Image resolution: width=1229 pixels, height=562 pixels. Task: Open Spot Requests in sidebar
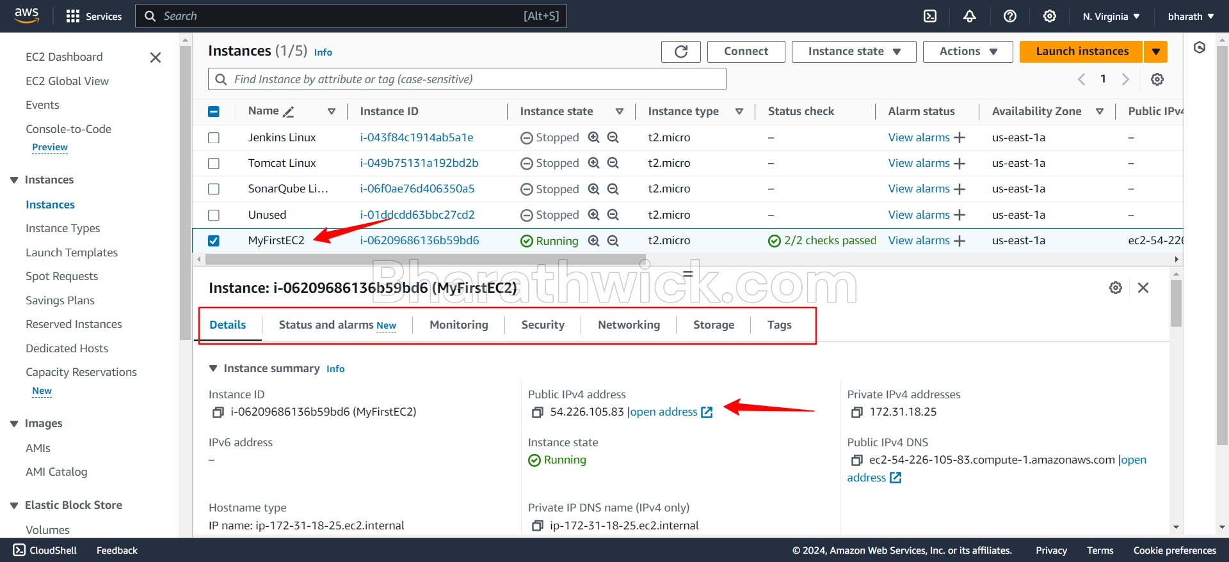pyautogui.click(x=61, y=276)
